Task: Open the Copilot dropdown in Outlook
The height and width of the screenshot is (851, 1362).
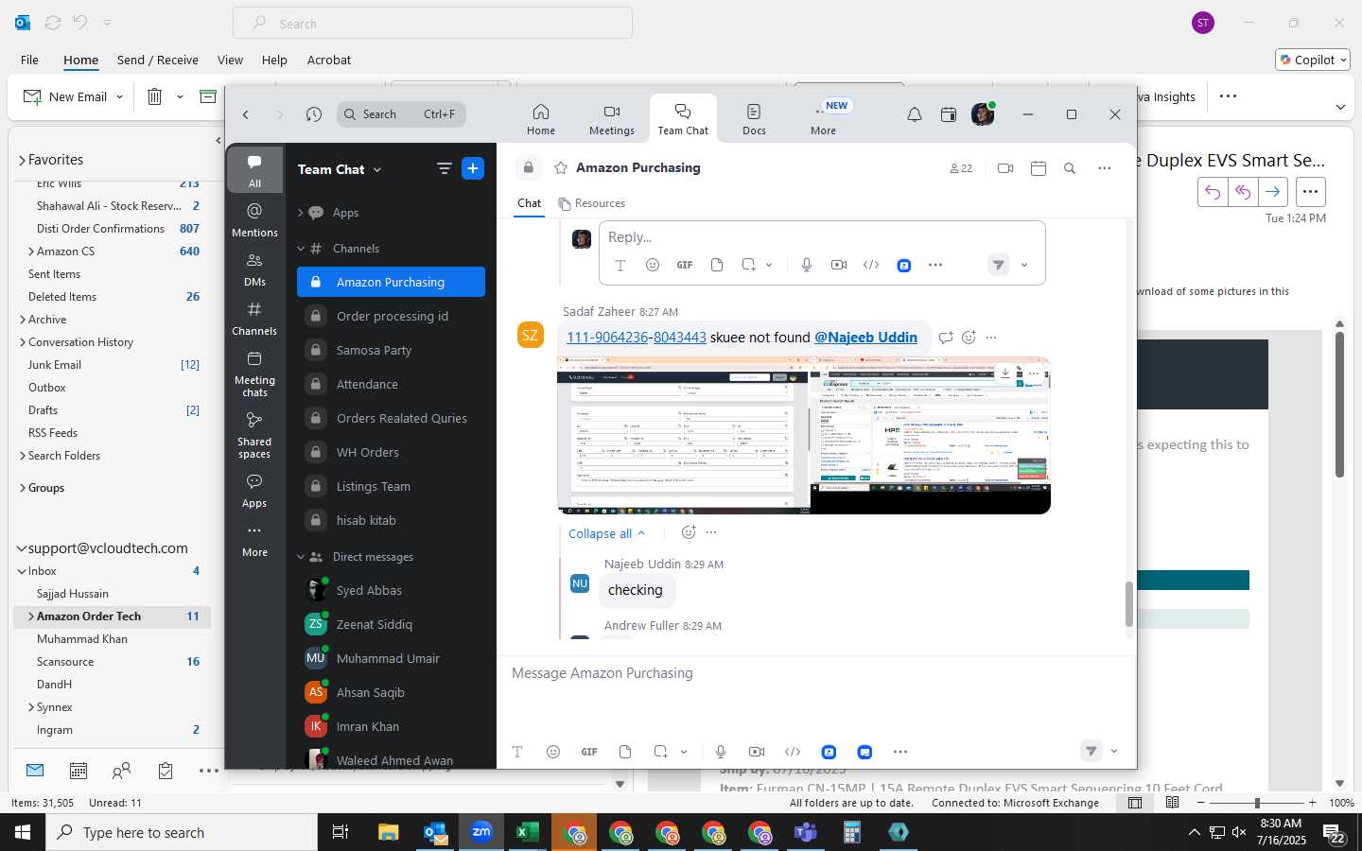Action: tap(1342, 60)
